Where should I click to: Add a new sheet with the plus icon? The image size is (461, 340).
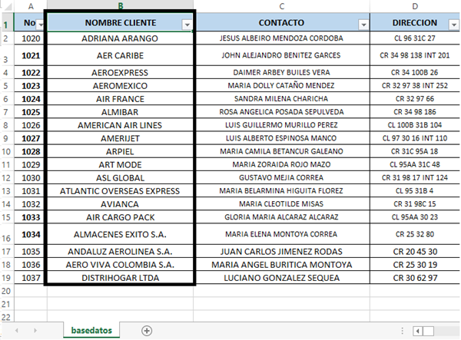(147, 331)
